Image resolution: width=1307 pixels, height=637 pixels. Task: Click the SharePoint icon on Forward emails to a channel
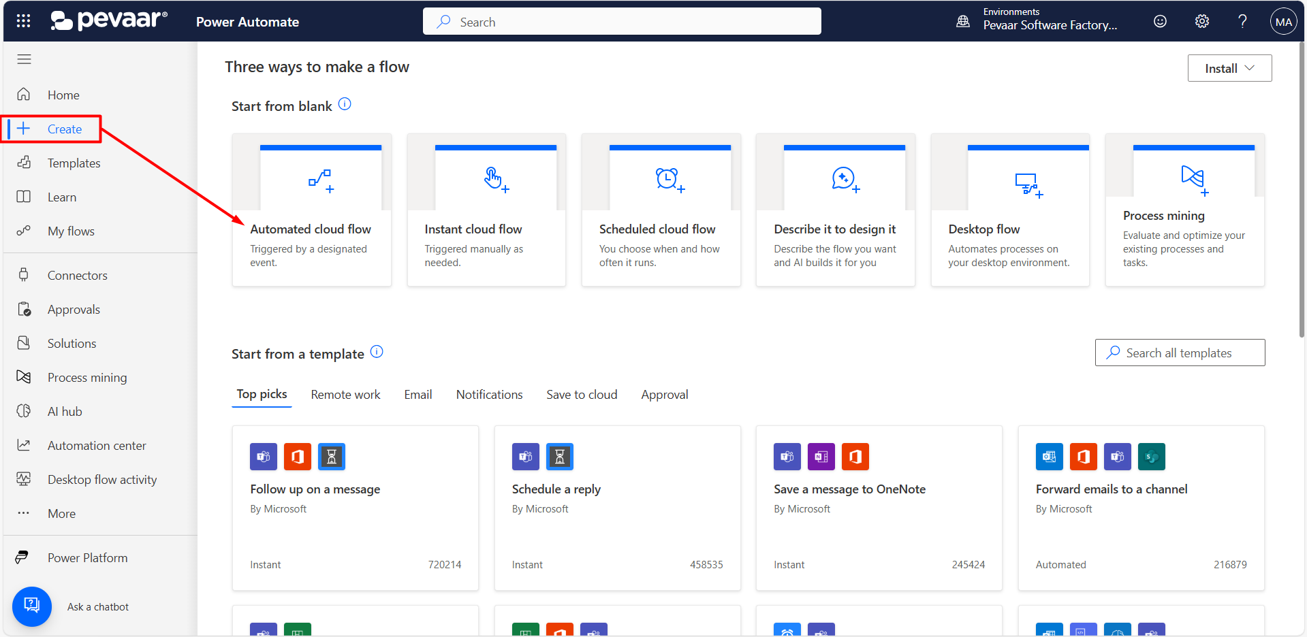(1152, 457)
